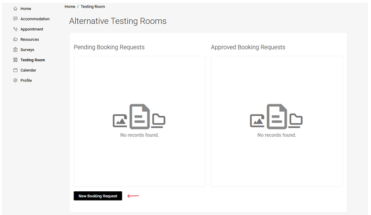Click the Approved Booking Requests heading

pyautogui.click(x=248, y=47)
